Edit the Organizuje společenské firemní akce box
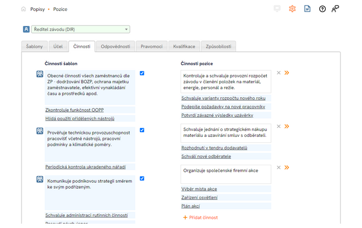This screenshot has height=228, width=362. coord(226,174)
